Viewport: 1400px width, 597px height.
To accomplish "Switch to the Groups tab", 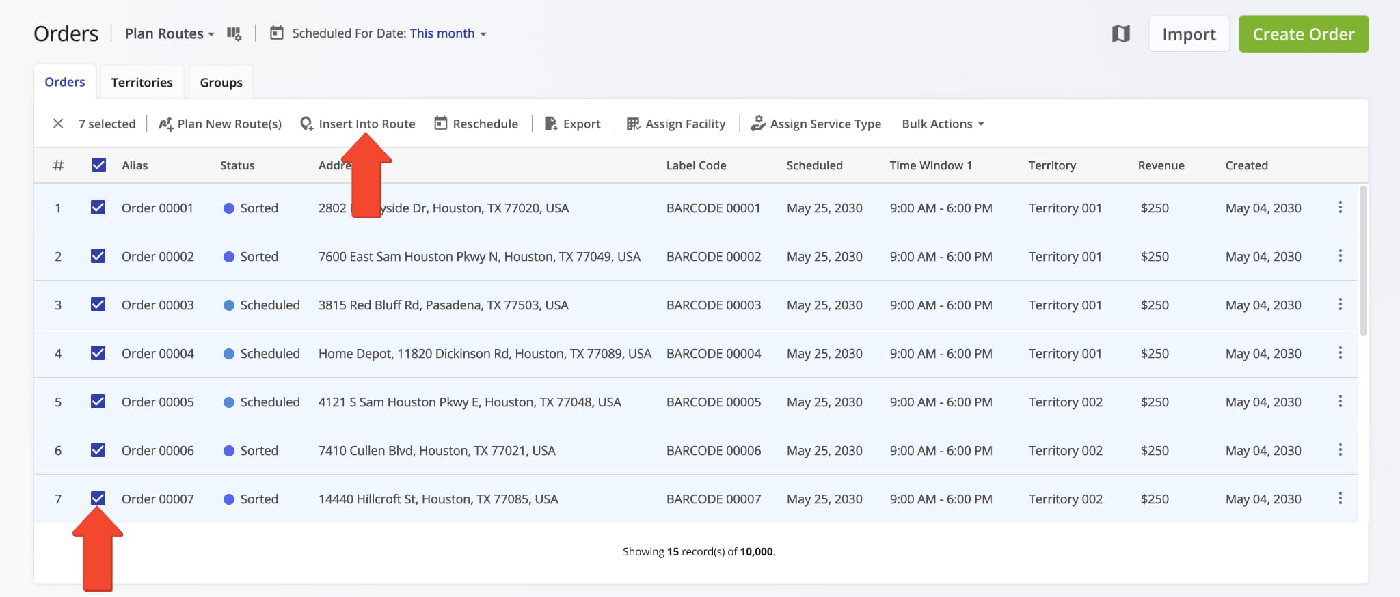I will [221, 83].
